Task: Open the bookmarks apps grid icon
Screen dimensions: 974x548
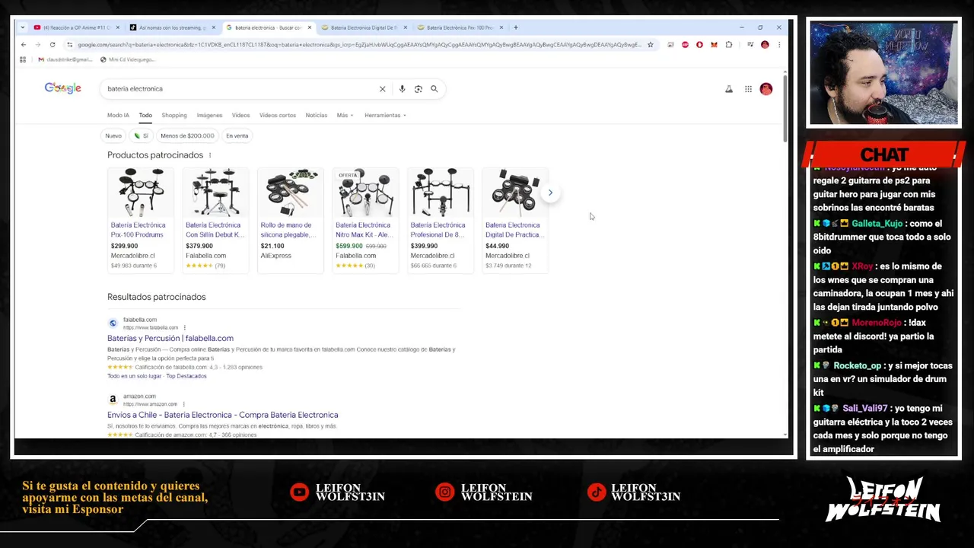Action: coord(23,59)
